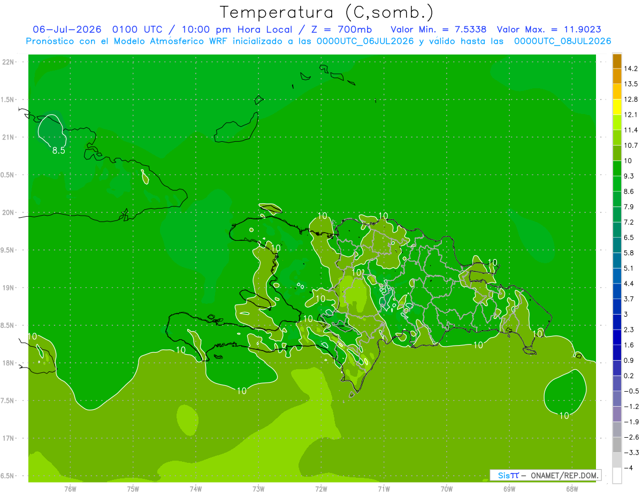Click the '69W' longitude axis label
Viewport: 642px width, 496px height.
pos(509,489)
